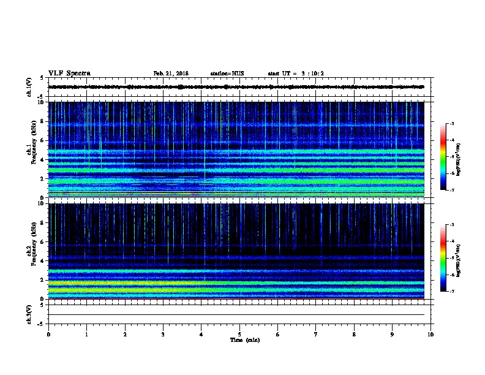Click the 'ch.1(V)' waveform axis label
Viewport: 485px width, 375px height.
29,87
